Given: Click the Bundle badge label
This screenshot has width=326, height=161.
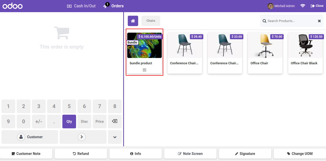Looking at the screenshot, I should coord(132,43).
